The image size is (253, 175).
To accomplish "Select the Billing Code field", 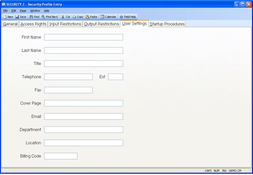I will pyautogui.click(x=61, y=156).
